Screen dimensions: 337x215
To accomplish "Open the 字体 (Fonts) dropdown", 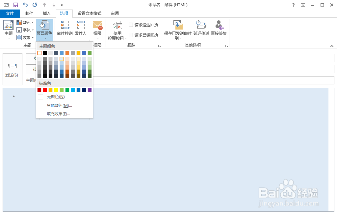I will point(25,30).
